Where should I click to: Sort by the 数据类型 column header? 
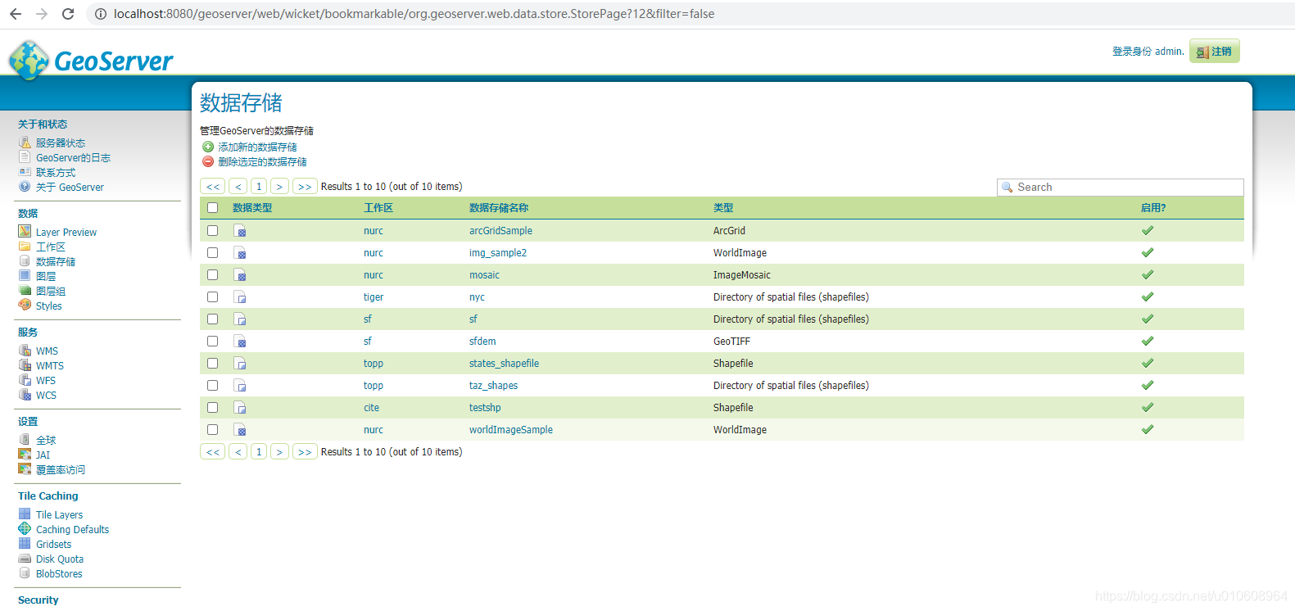252,208
